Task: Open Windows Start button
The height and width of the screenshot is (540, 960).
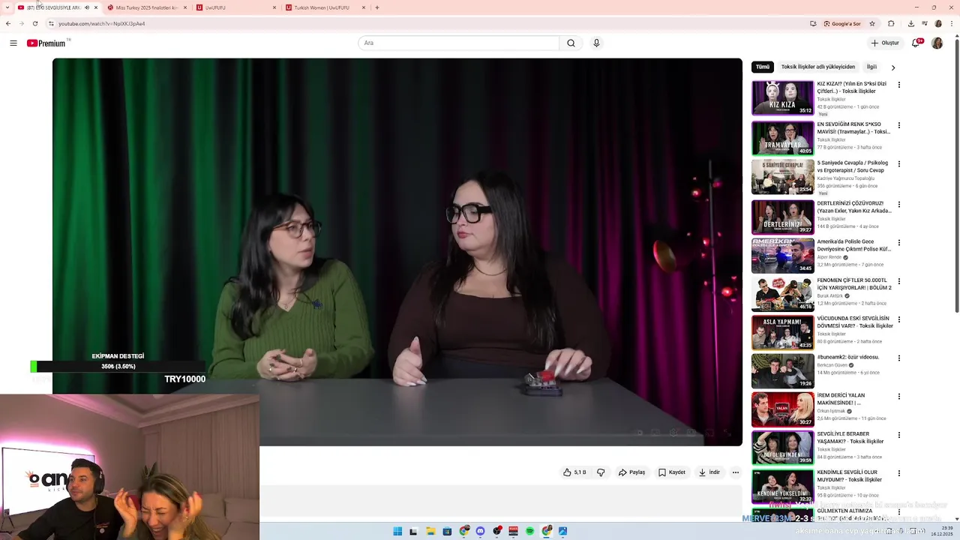Action: [397, 531]
